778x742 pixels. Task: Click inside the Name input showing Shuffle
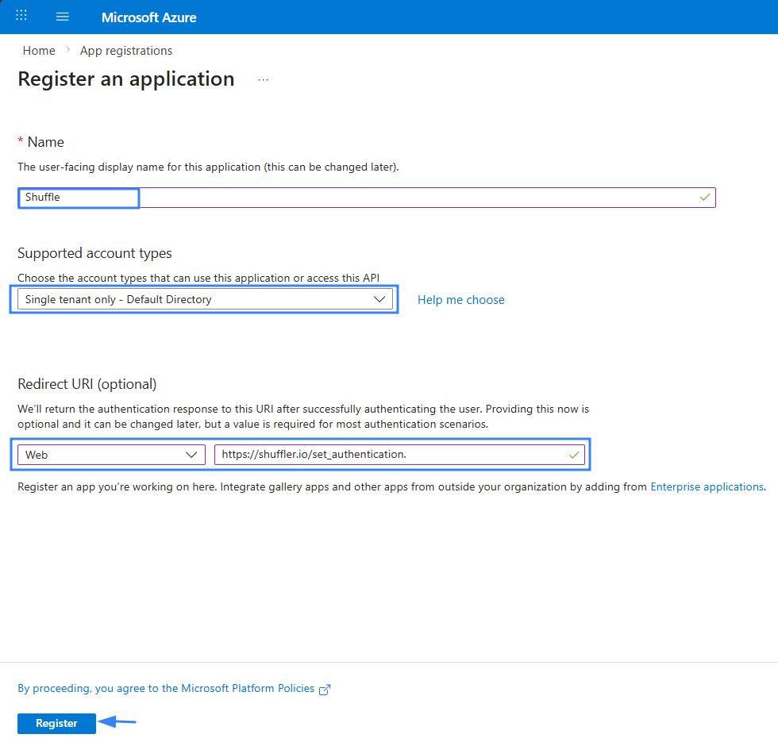point(78,197)
